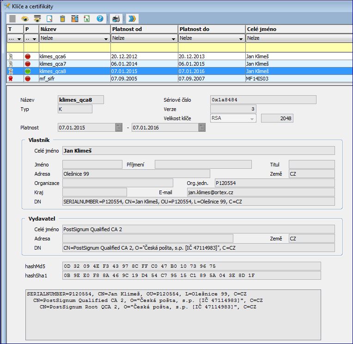Click the eye with filter lines icon
353x344 pixels.
point(37,19)
